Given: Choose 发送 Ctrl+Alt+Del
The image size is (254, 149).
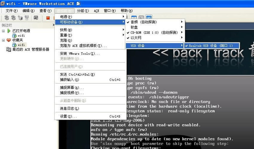Looking at the screenshot, I should point(90,74).
